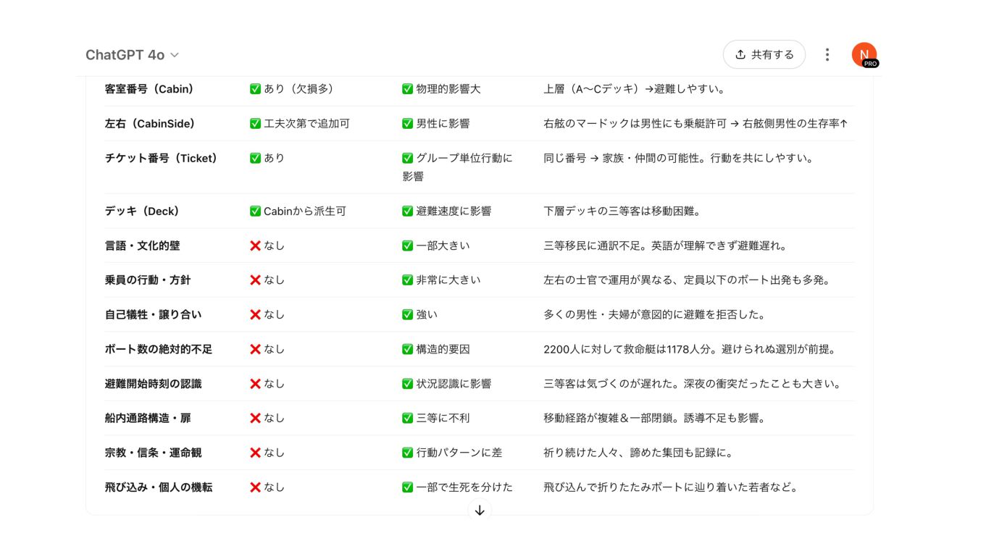Image resolution: width=986 pixels, height=554 pixels.
Task: Click the 一部大きい cell
Action: [436, 245]
